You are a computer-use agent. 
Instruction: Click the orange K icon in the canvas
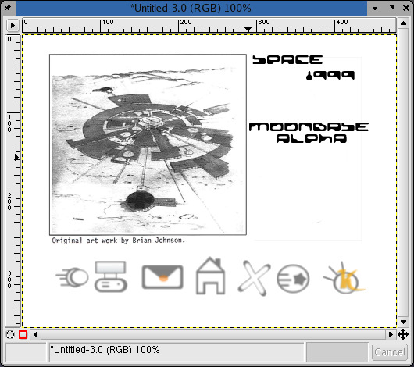[344, 278]
